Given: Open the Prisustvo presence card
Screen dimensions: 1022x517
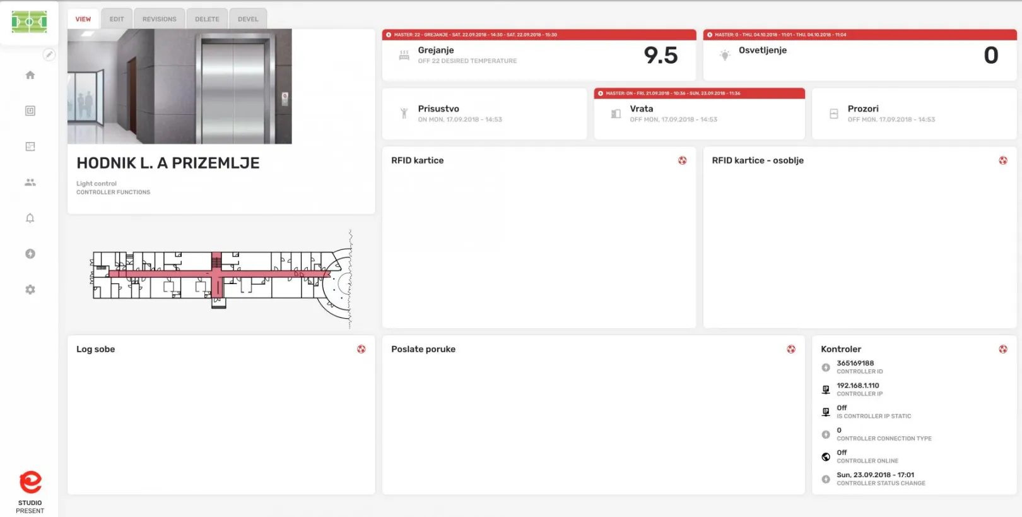Looking at the screenshot, I should tap(485, 114).
